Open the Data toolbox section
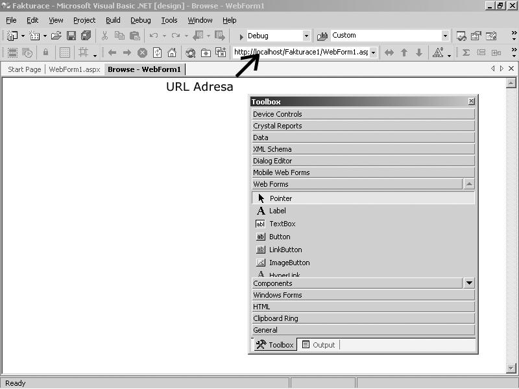The height and width of the screenshot is (389, 519). pyautogui.click(x=363, y=137)
